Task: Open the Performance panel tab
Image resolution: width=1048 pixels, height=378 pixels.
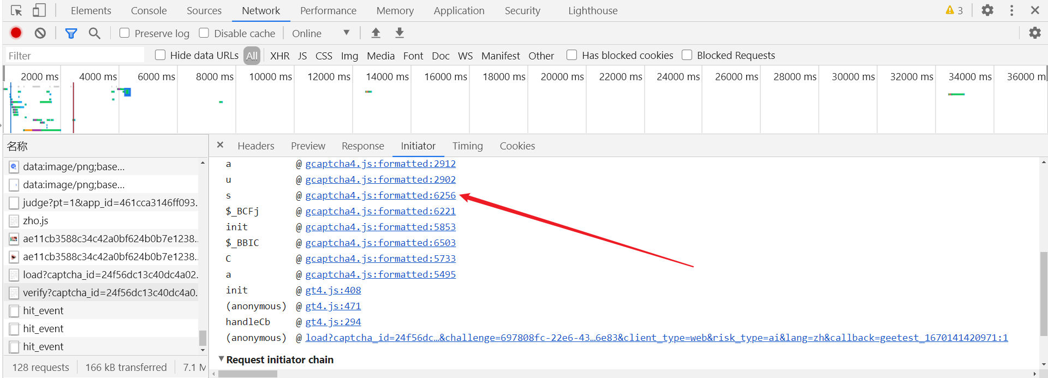Action: tap(328, 10)
